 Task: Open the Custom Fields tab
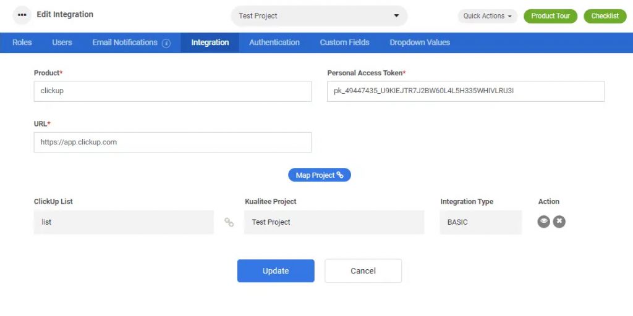pos(344,43)
